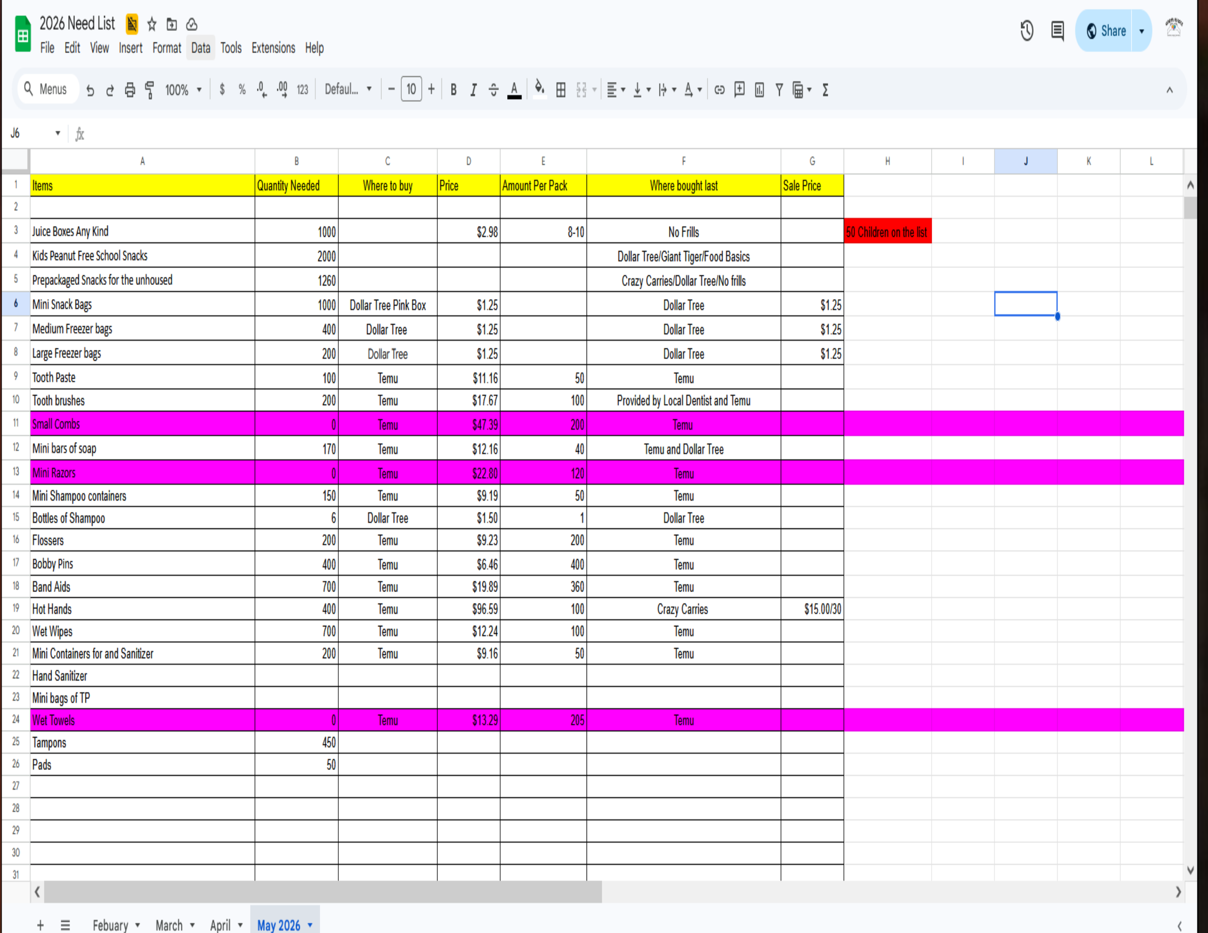1208x933 pixels.
Task: Open the comments panel icon
Action: coord(1057,31)
